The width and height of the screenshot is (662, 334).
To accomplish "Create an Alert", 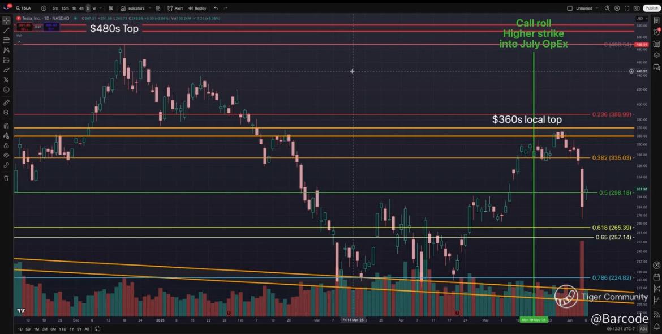I will coord(175,8).
